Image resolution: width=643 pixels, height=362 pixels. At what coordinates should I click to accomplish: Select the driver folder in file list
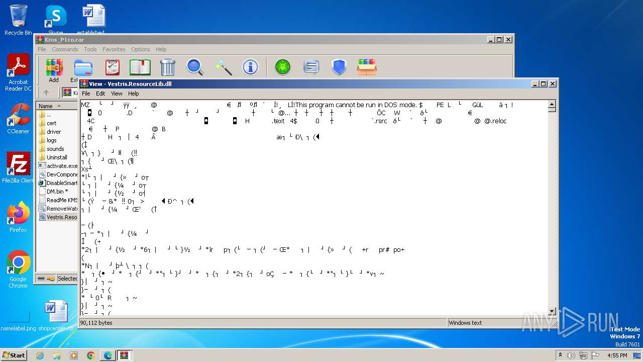[x=54, y=131]
